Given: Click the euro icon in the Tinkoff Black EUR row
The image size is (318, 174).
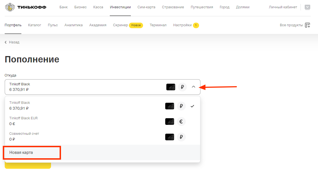Looking at the screenshot, I should (x=181, y=122).
